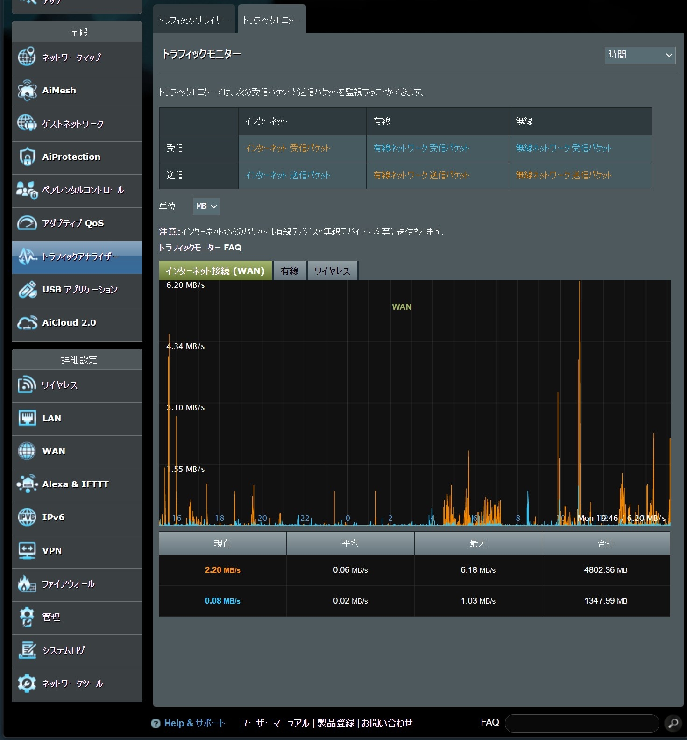The image size is (687, 740).
Task: Open the Network Map globe icon
Action: (27, 57)
